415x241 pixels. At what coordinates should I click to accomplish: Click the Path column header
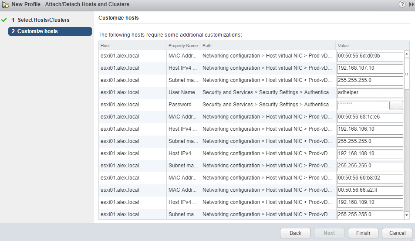(268, 46)
